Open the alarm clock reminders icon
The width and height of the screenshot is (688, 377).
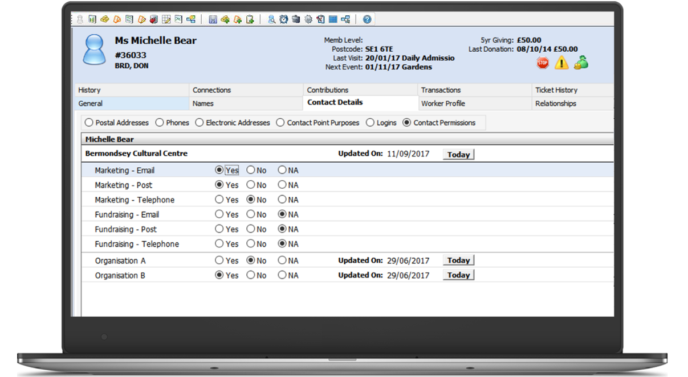284,19
